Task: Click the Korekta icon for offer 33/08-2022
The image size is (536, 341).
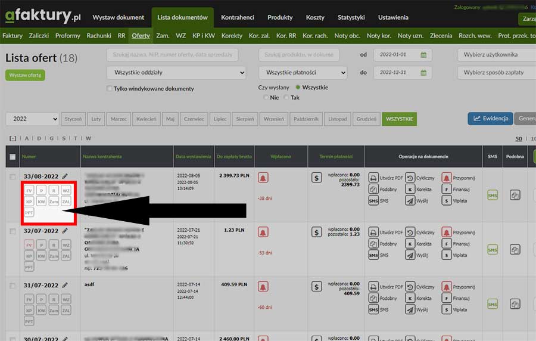Action: [410, 190]
